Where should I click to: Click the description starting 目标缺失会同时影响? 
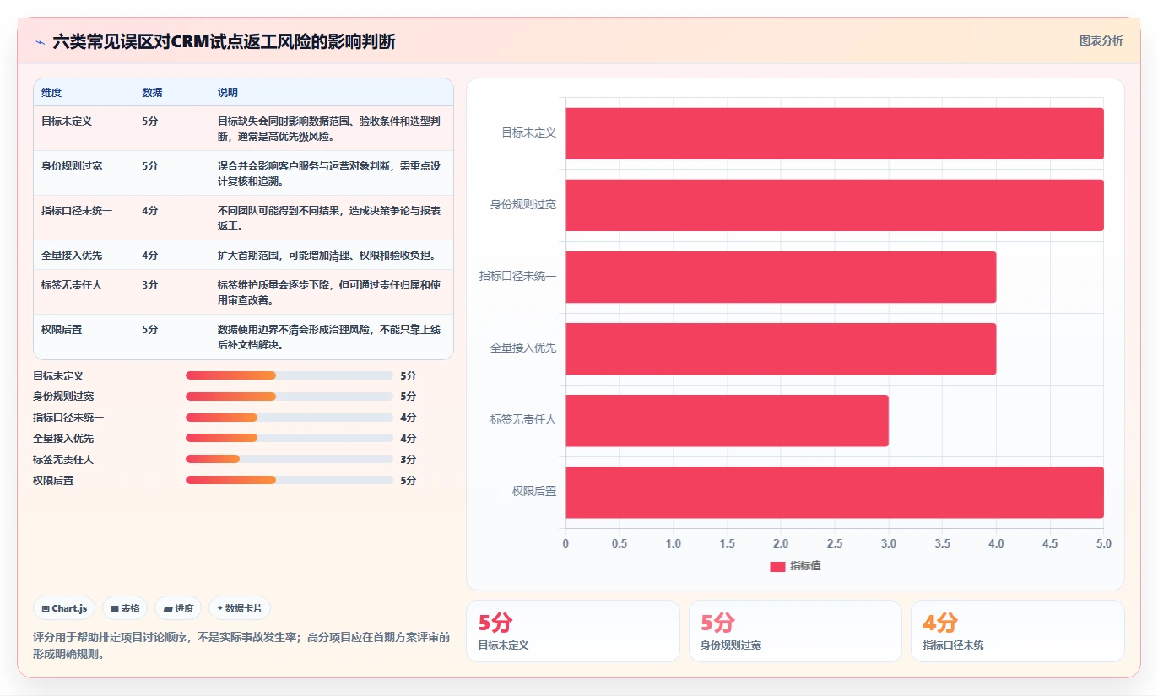329,128
